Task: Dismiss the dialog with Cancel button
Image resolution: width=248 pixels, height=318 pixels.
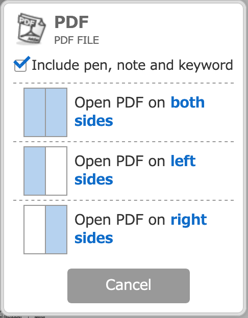Action: (x=129, y=286)
